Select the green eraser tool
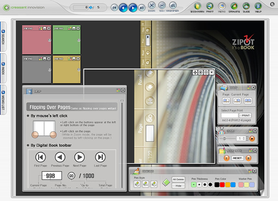This screenshot has height=201, width=278. [x=166, y=182]
